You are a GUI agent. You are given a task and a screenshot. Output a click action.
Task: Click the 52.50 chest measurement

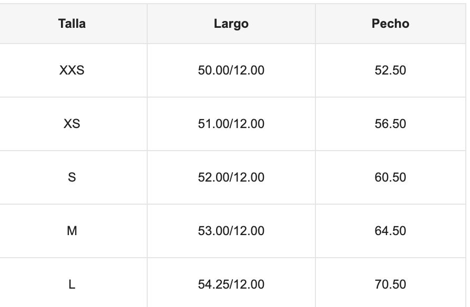pyautogui.click(x=390, y=70)
